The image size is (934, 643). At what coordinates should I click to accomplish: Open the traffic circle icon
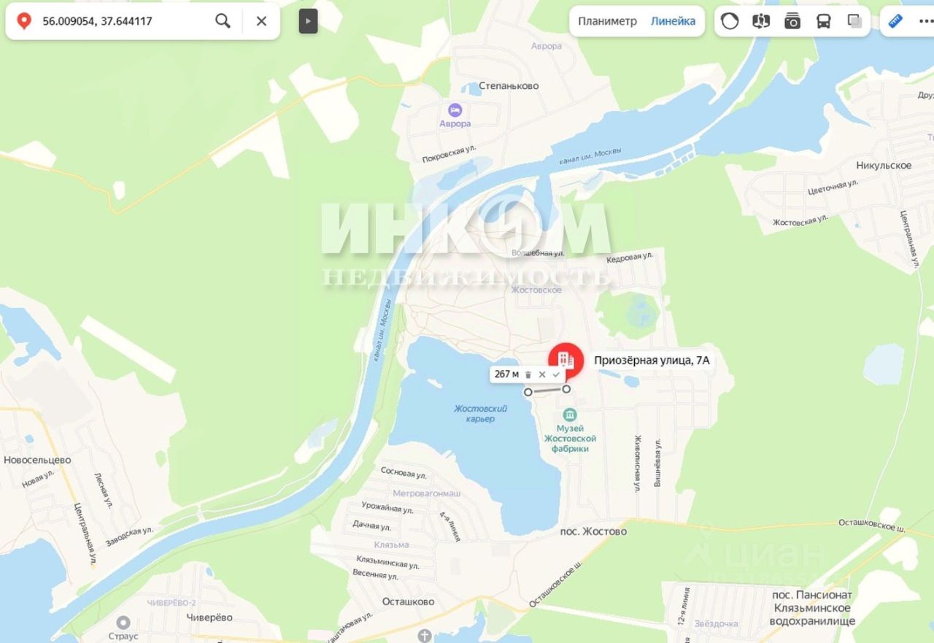point(729,21)
